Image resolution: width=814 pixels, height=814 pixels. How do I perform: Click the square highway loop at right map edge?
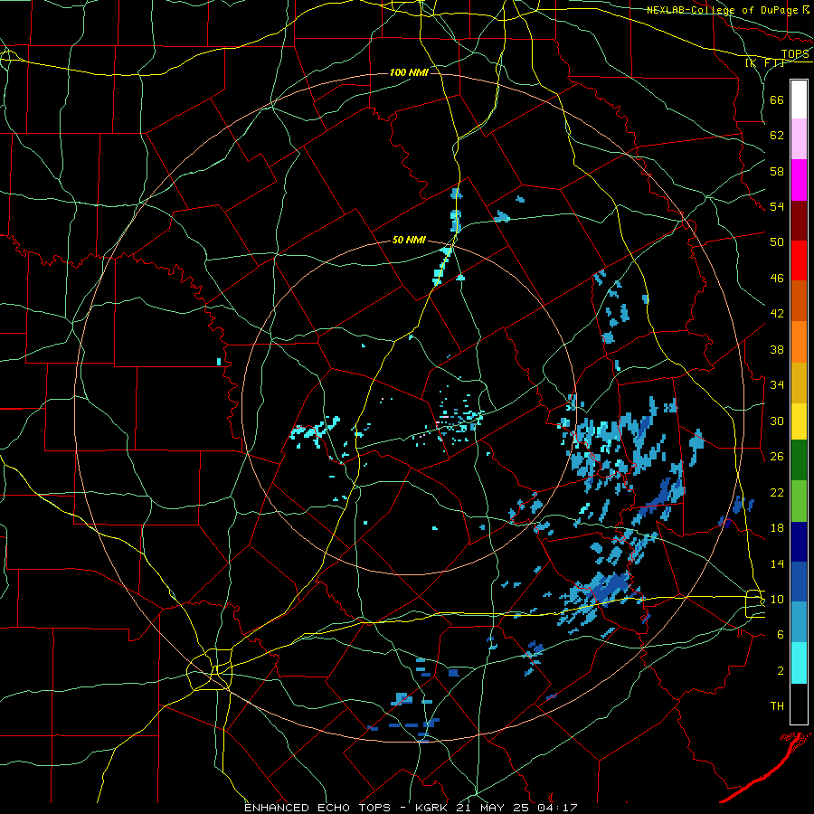(x=755, y=604)
